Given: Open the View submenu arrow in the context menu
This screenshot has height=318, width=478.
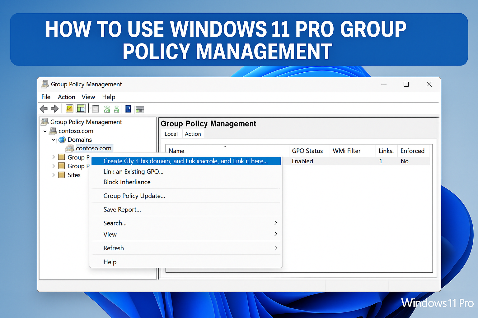Looking at the screenshot, I should tap(276, 234).
